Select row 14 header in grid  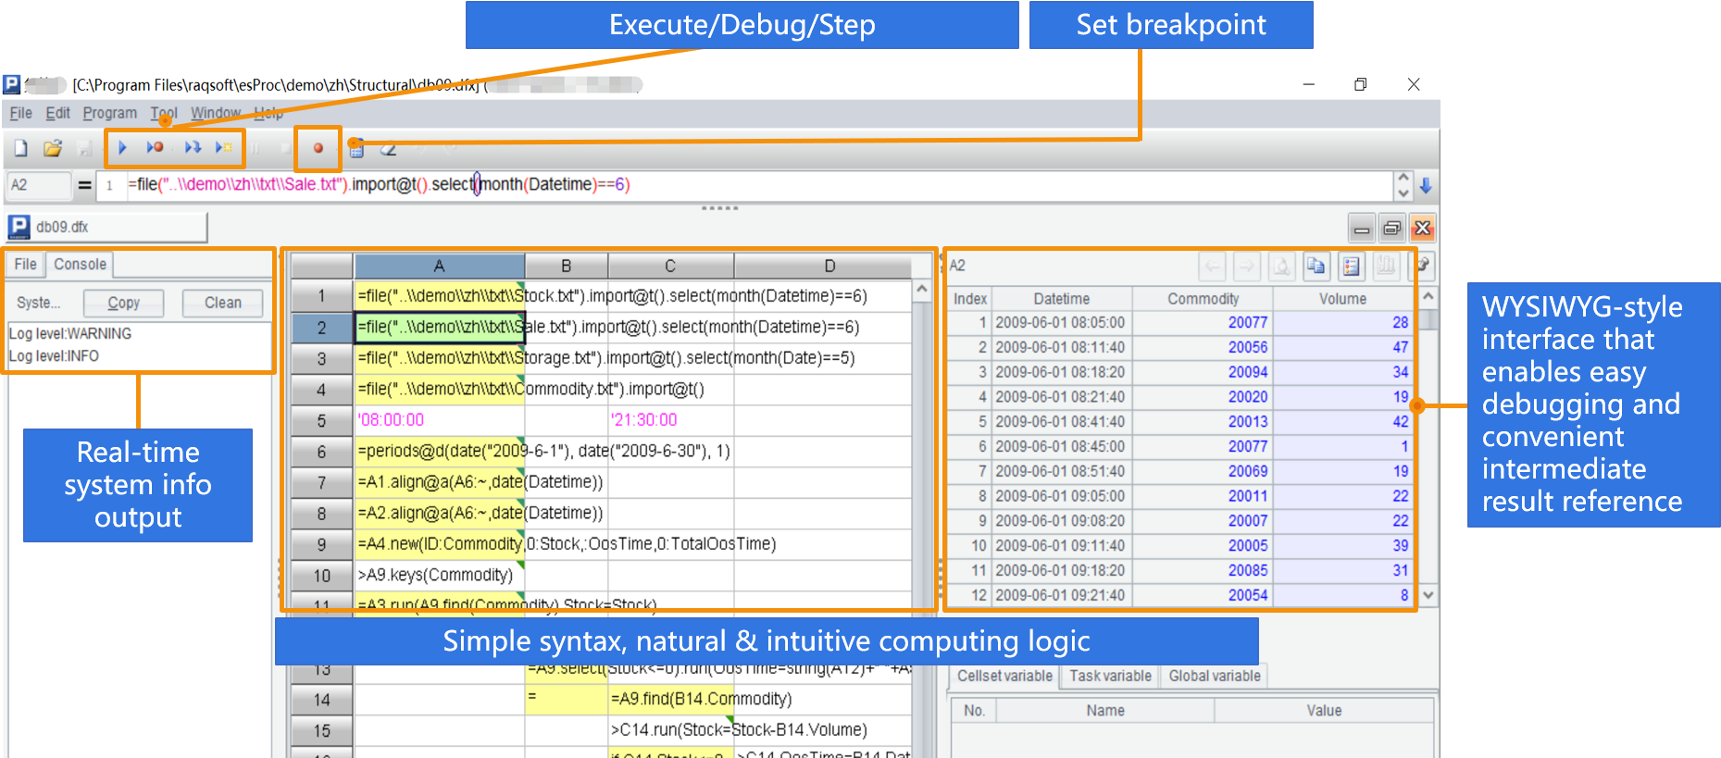point(321,700)
